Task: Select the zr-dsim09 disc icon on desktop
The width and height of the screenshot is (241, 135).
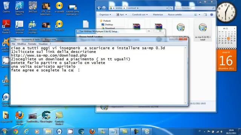Action: (59, 7)
